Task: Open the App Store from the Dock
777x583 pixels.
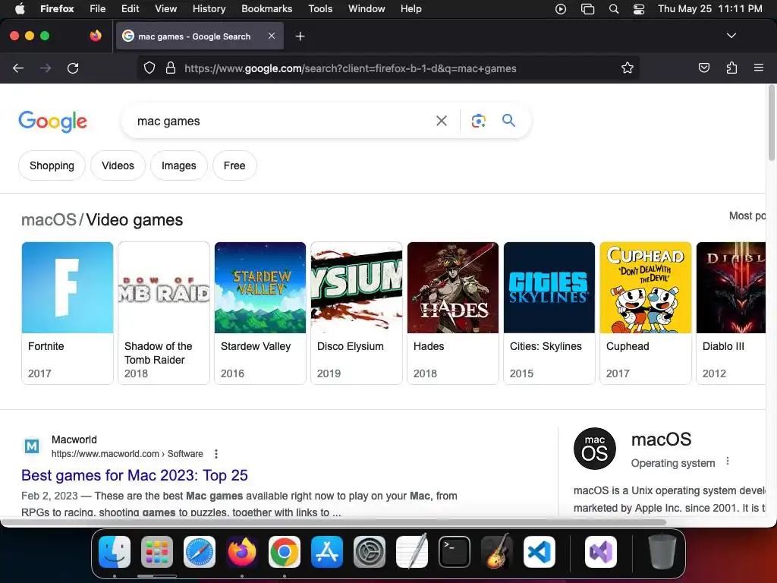Action: 327,552
